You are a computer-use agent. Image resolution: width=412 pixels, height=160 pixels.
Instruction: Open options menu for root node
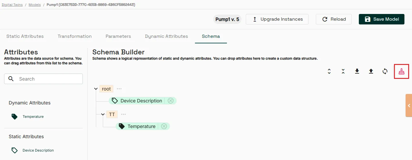coord(119,89)
